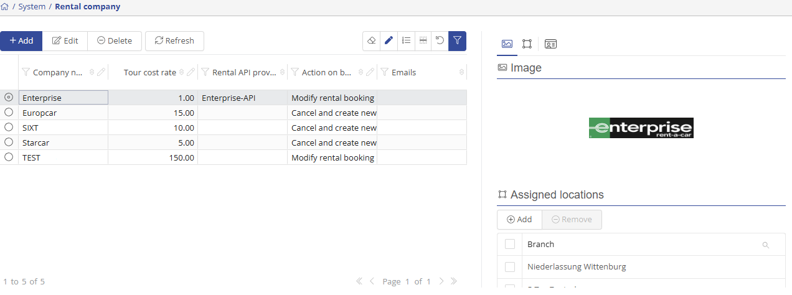Click the Enterprise logo image
The image size is (792, 295).
641,128
